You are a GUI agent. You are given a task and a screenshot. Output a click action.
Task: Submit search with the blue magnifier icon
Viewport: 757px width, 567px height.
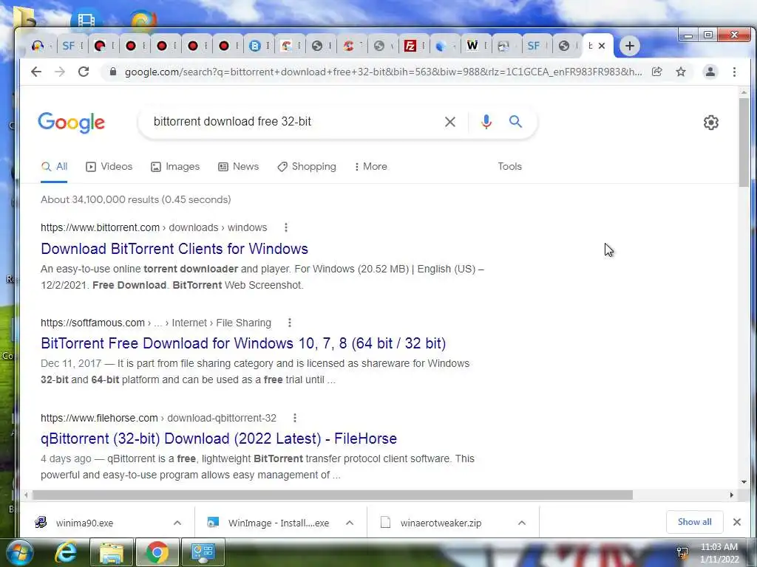pos(515,122)
